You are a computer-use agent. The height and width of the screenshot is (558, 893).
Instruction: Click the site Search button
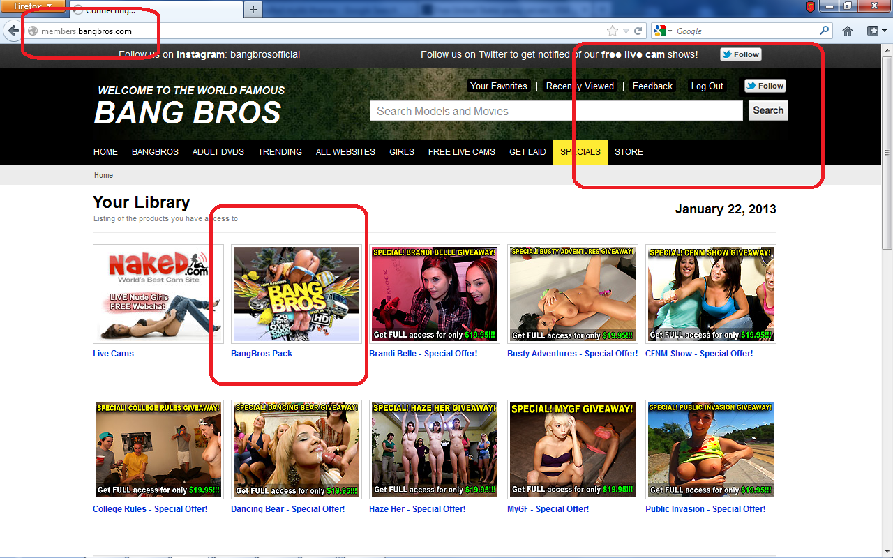tap(768, 110)
